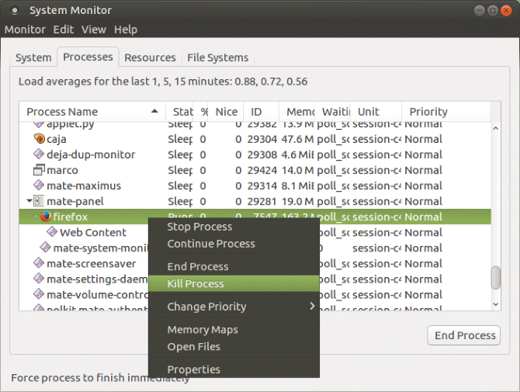The width and height of the screenshot is (520, 392).
Task: Select the mate-screensaver process name
Action: 92,264
